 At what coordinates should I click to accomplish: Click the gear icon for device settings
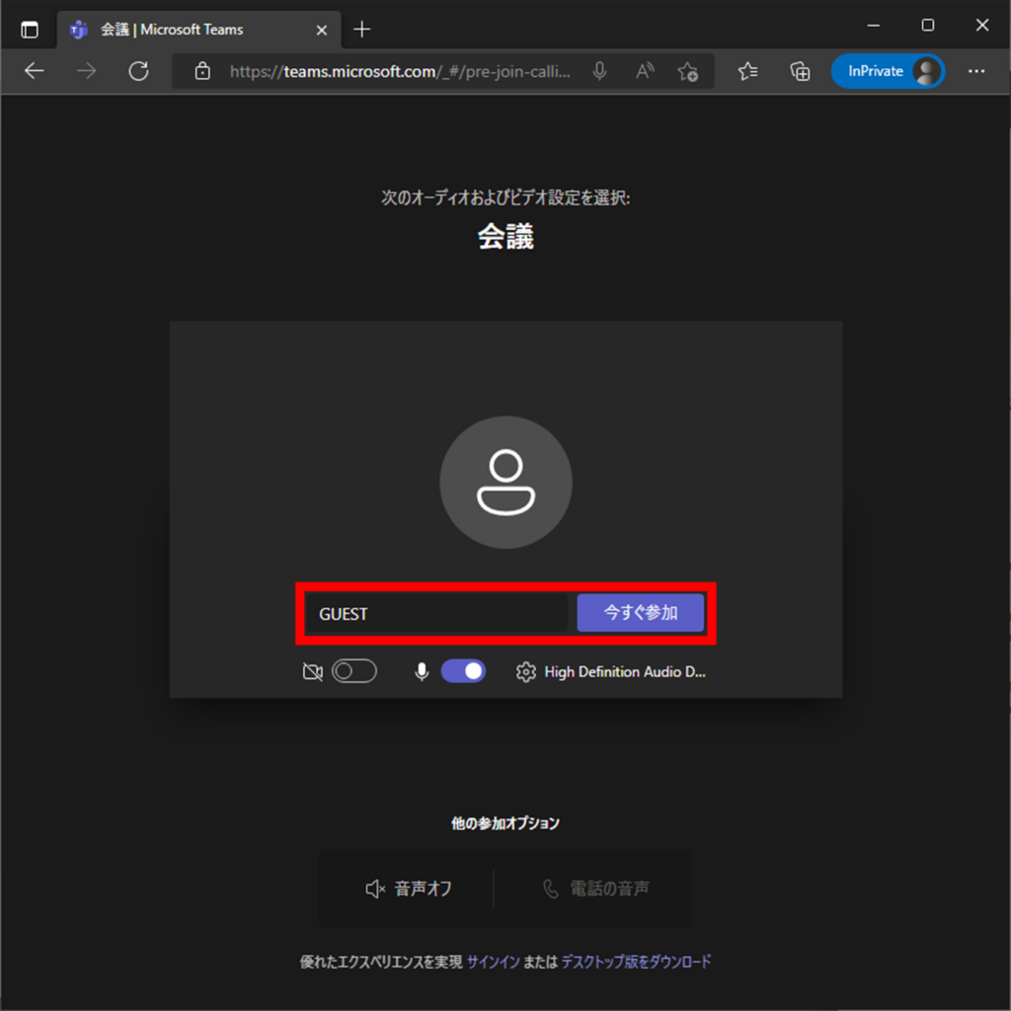click(526, 672)
